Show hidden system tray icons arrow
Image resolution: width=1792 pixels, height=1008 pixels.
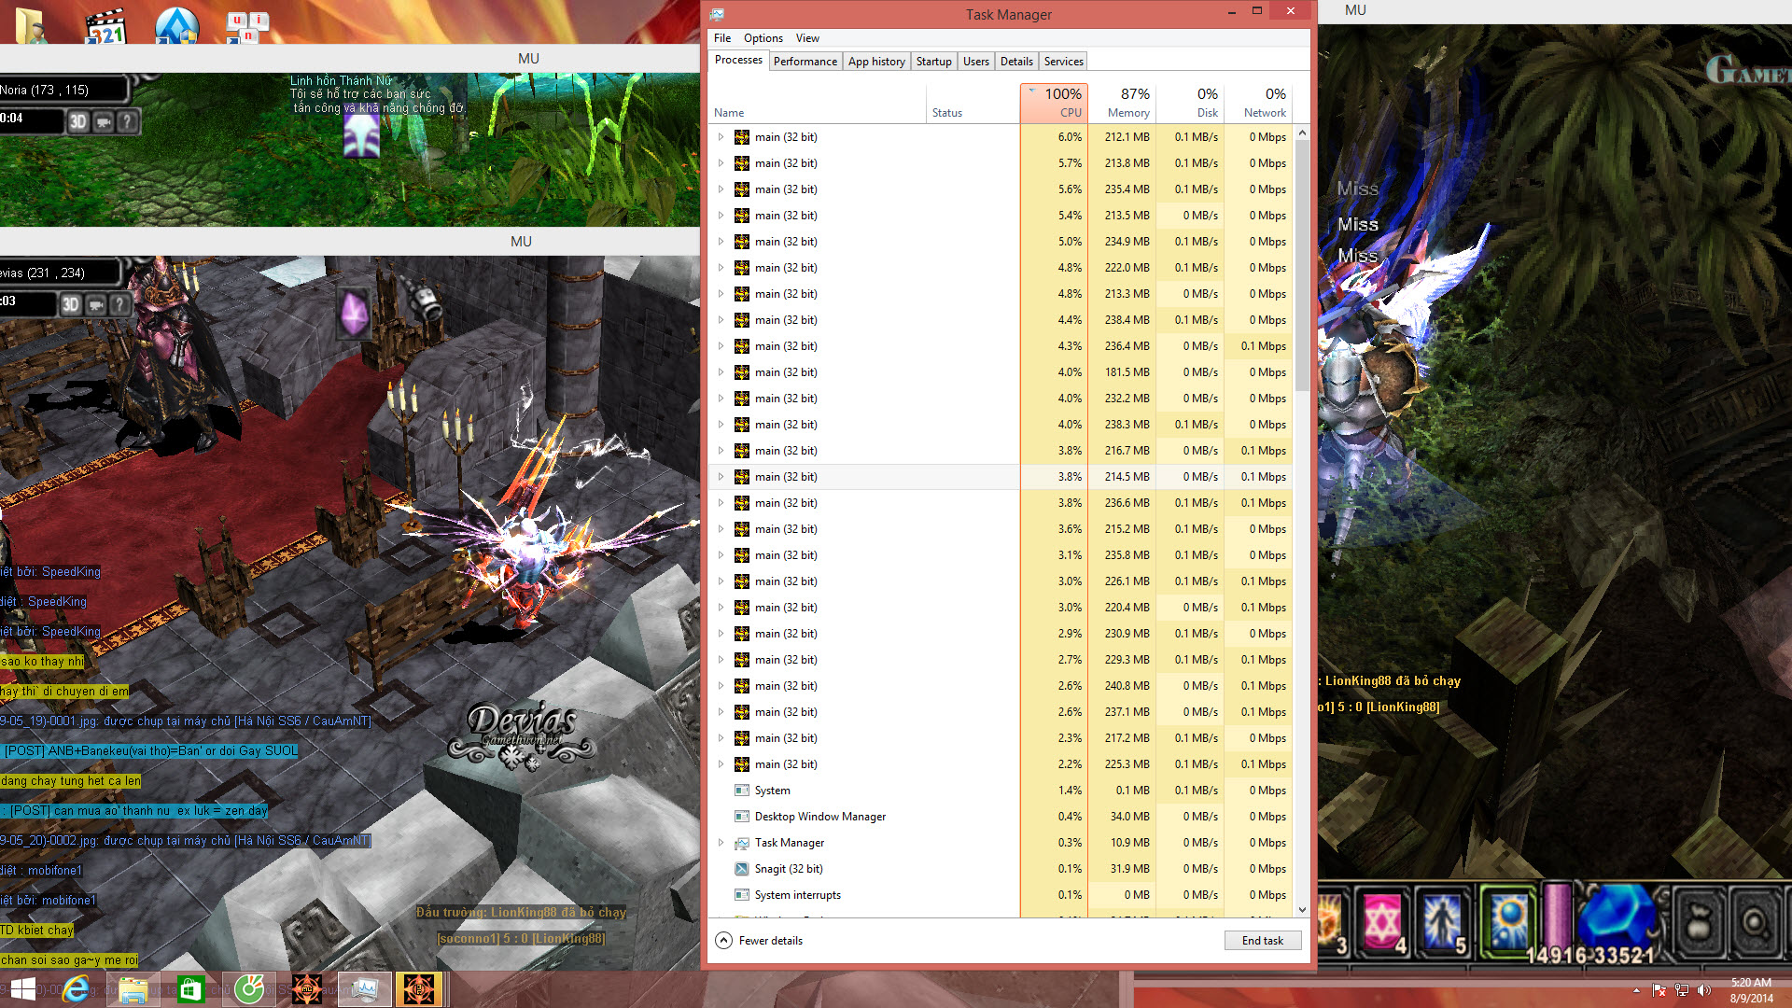[1636, 990]
